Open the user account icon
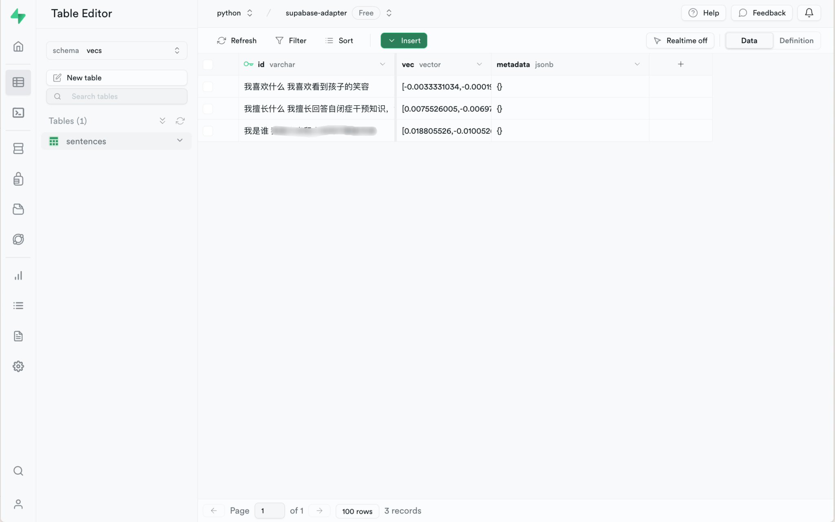The height and width of the screenshot is (522, 835). (x=18, y=504)
